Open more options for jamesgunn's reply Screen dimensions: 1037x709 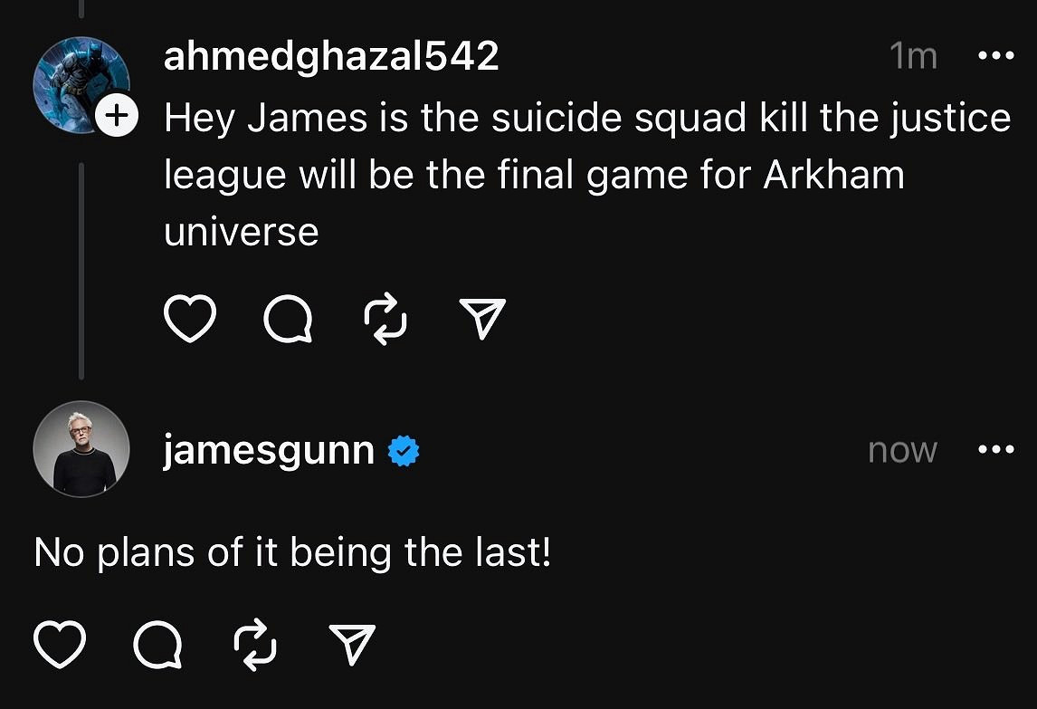996,450
